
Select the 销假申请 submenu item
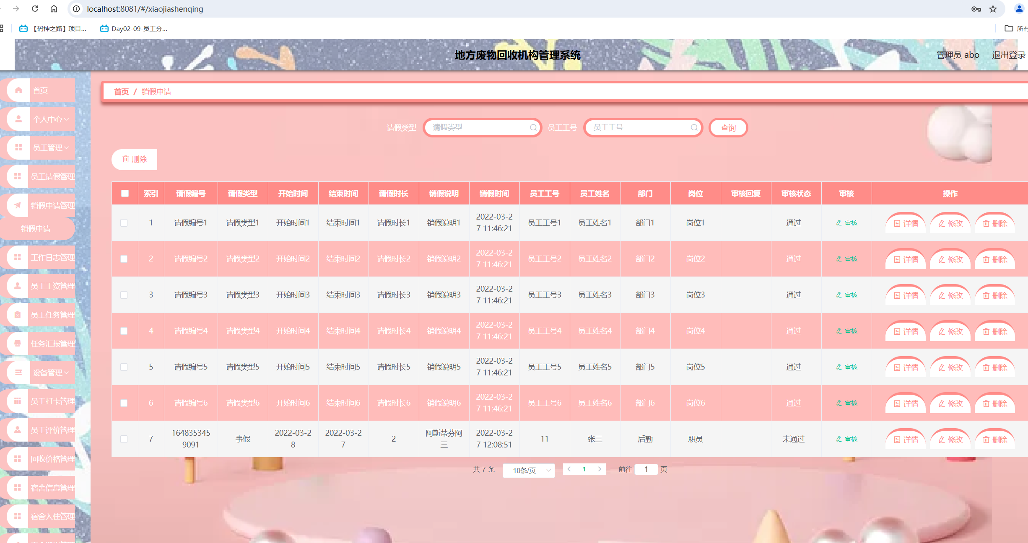pyautogui.click(x=36, y=229)
